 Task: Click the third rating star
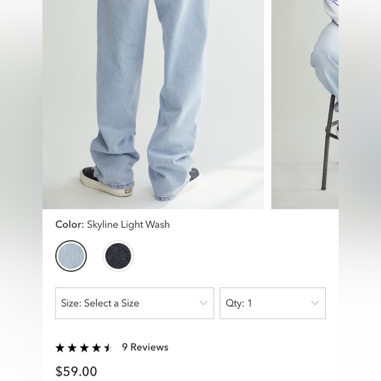coord(84,347)
